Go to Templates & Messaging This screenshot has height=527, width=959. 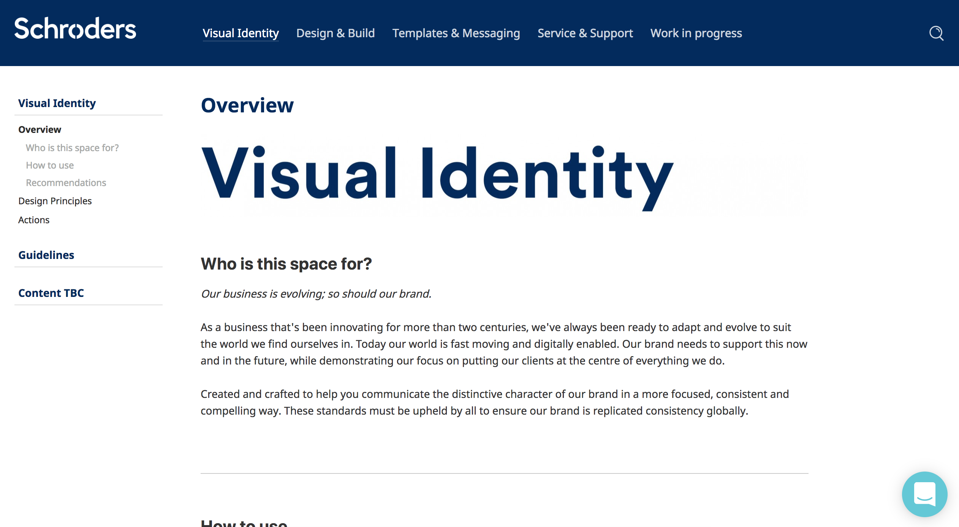click(456, 33)
